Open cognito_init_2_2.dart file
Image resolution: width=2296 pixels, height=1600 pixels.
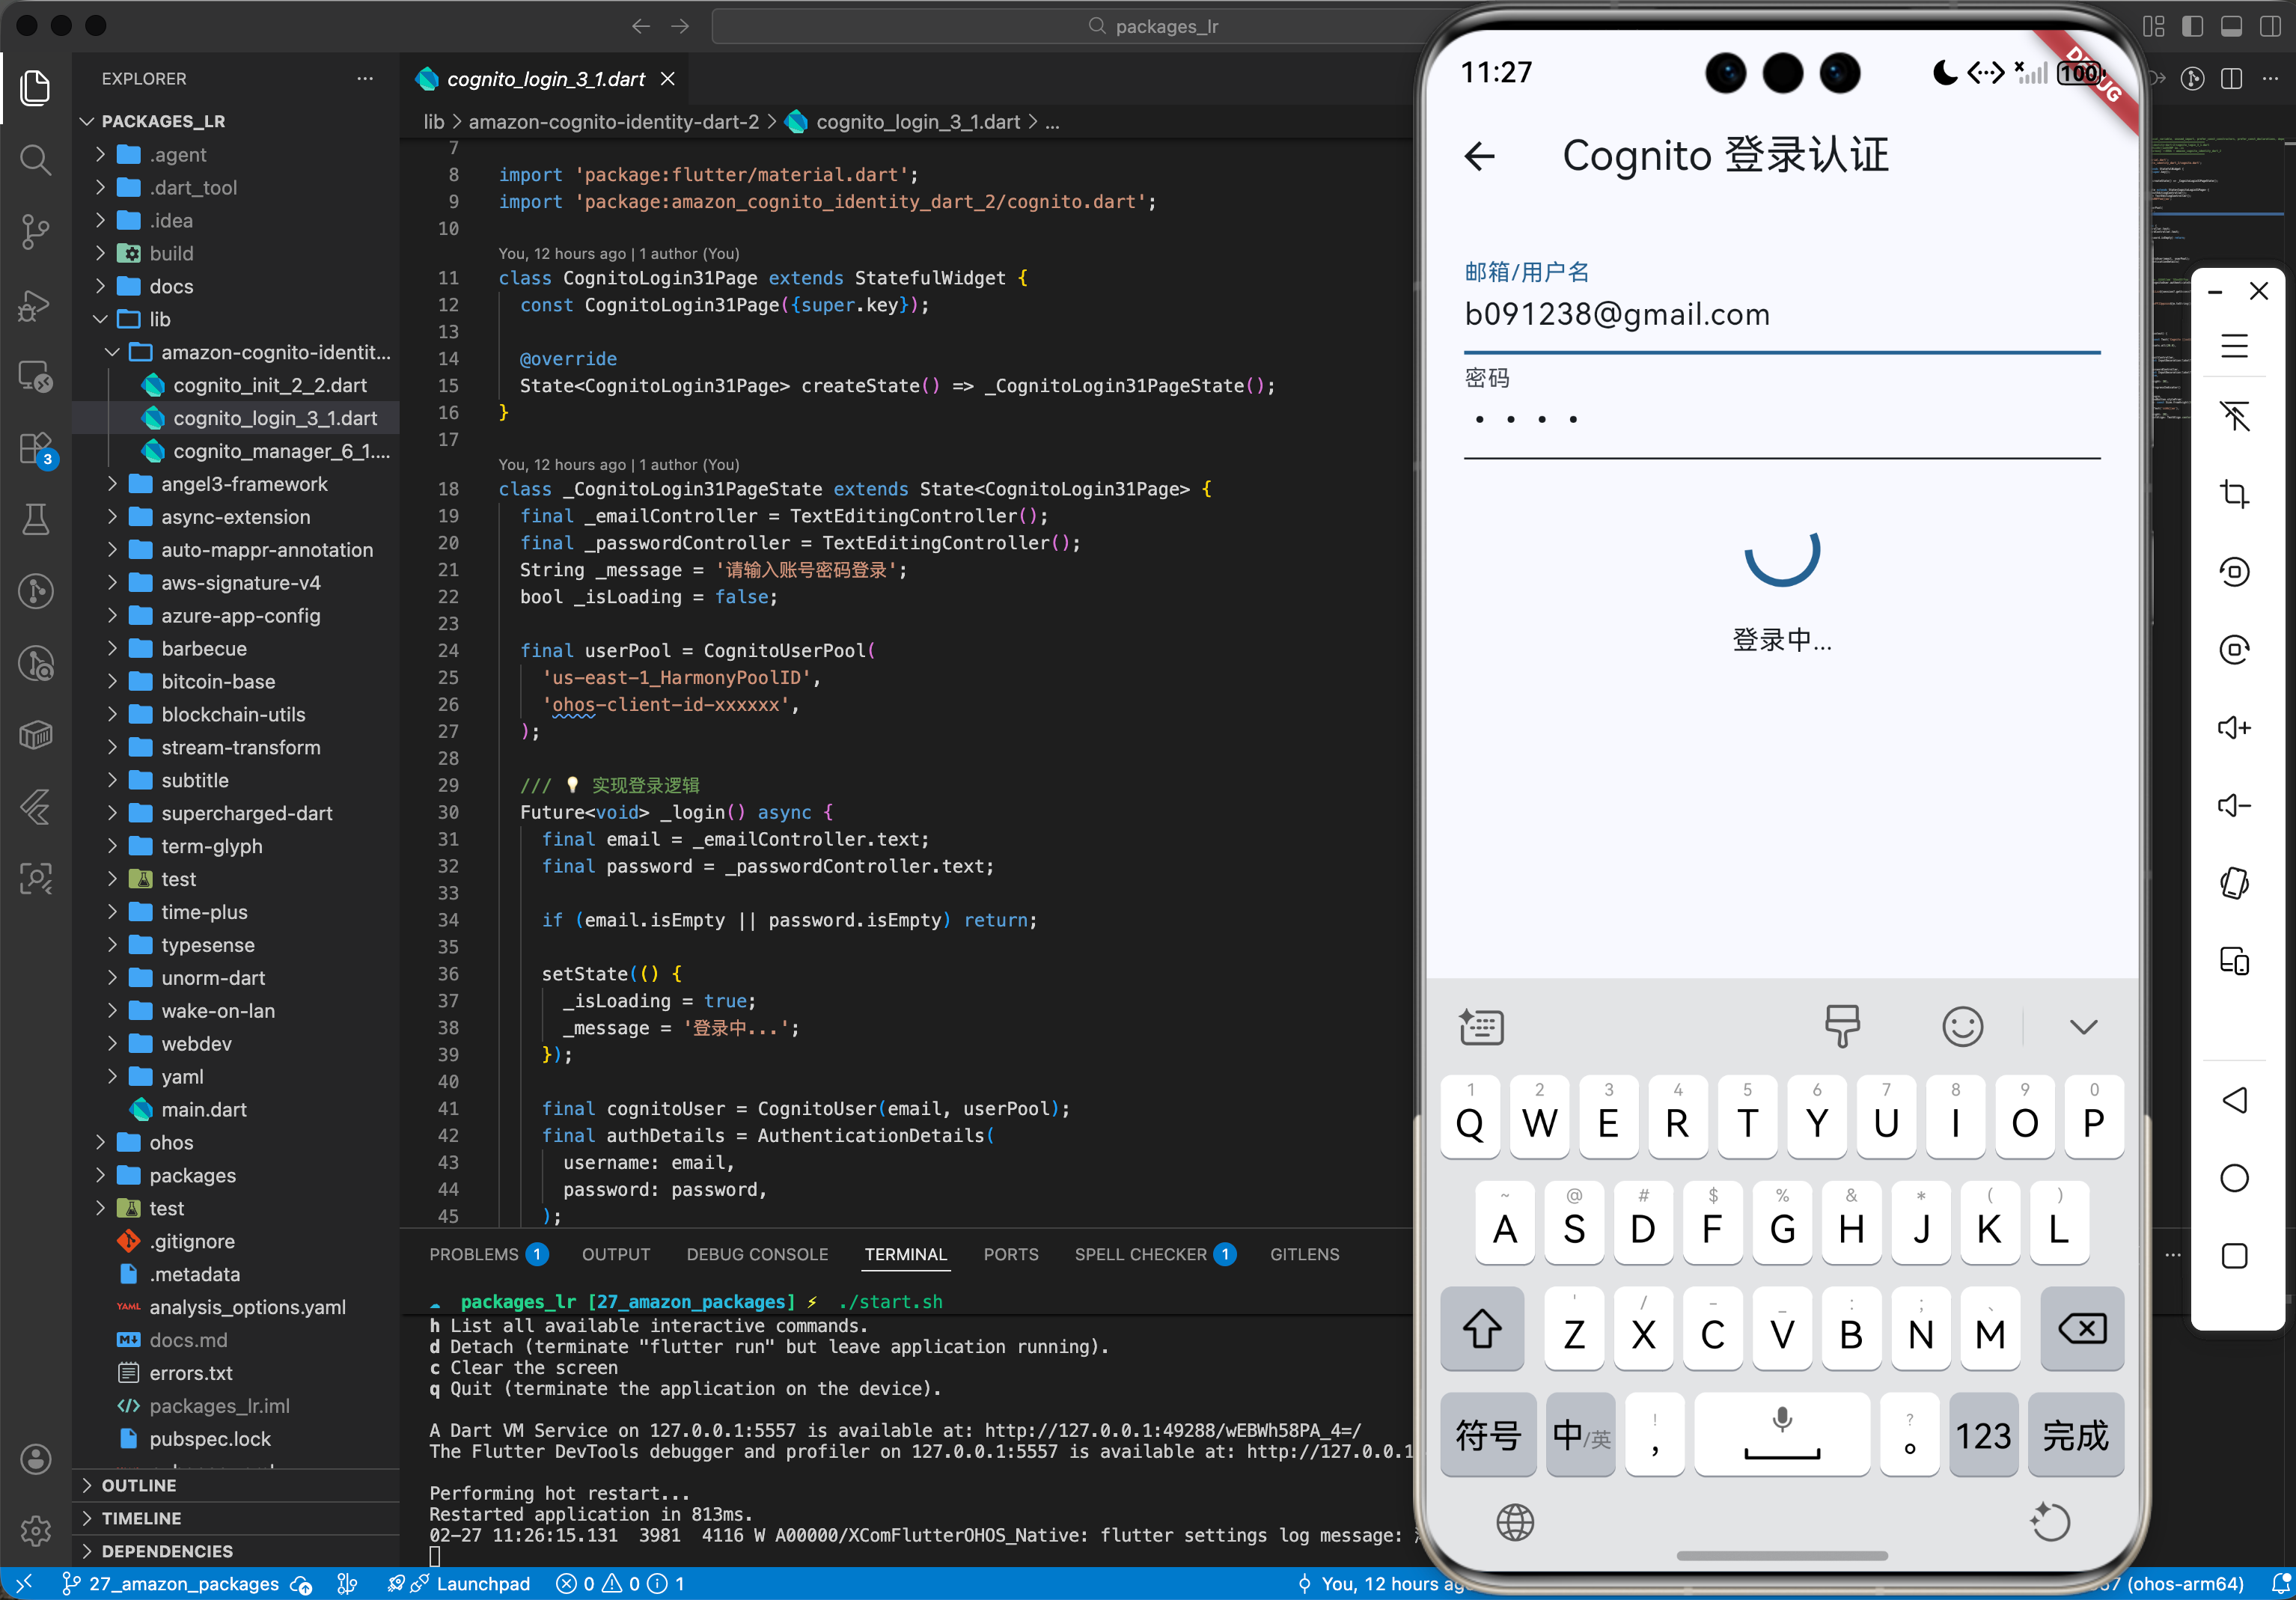(x=270, y=385)
